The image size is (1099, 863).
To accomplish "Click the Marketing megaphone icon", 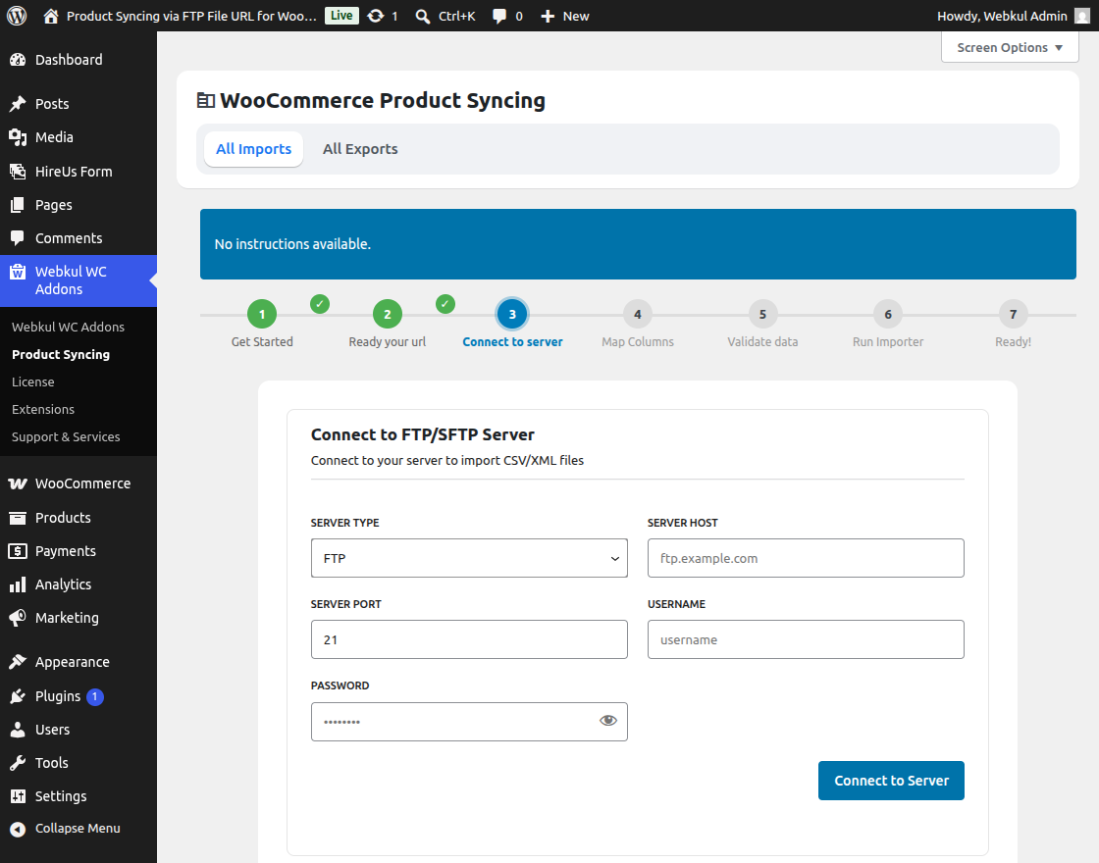I will pos(18,618).
